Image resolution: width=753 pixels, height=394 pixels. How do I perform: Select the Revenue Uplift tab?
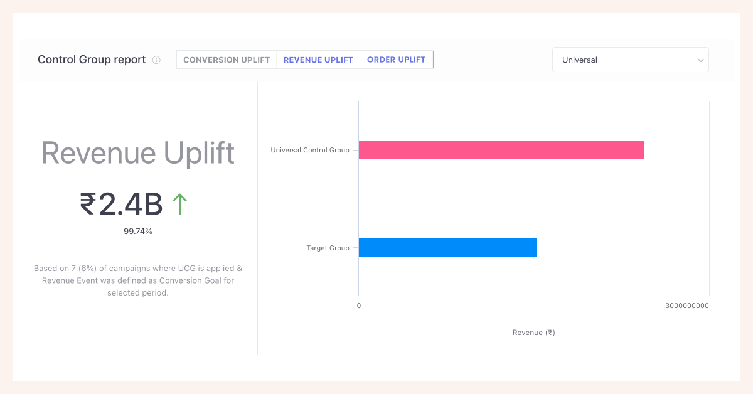click(x=318, y=60)
